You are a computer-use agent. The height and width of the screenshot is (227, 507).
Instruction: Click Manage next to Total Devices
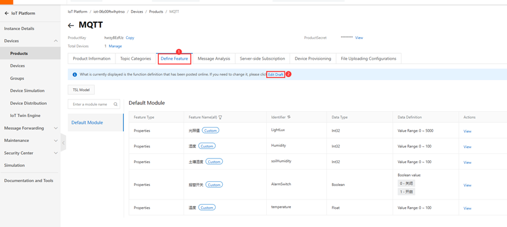tap(115, 46)
